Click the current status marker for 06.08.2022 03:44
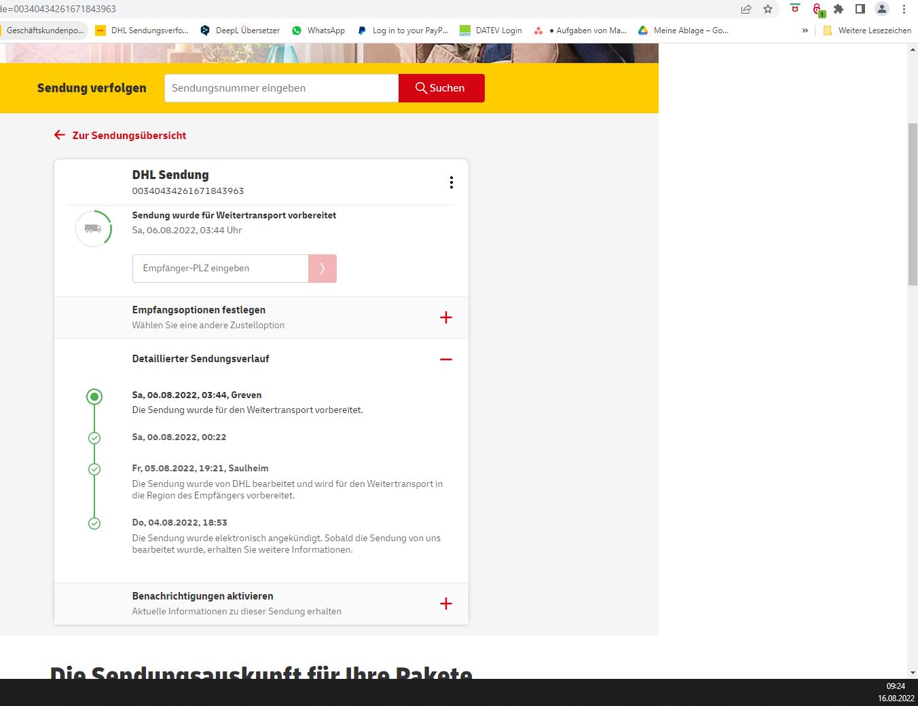918x706 pixels. coord(94,397)
